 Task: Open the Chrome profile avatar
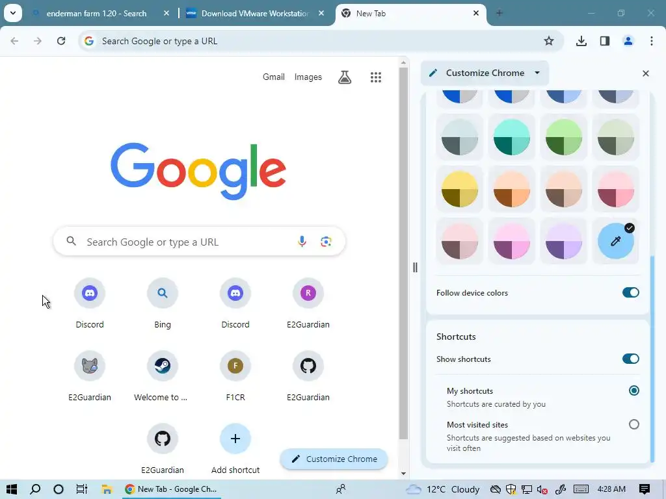coord(628,41)
